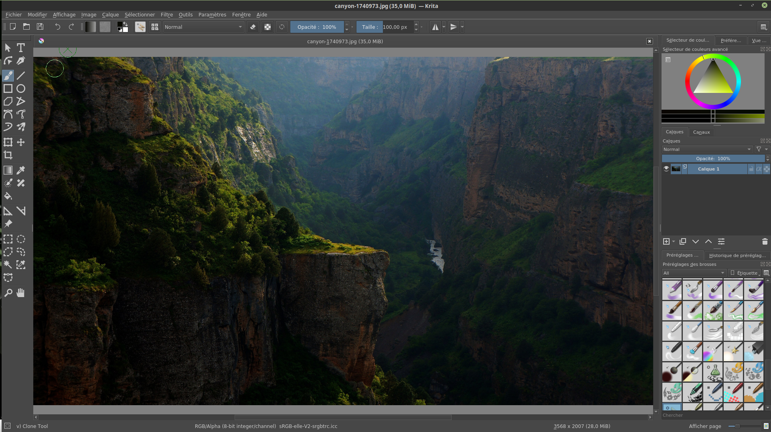This screenshot has height=432, width=771.
Task: Switch to the Canaux tab
Action: [x=701, y=132]
